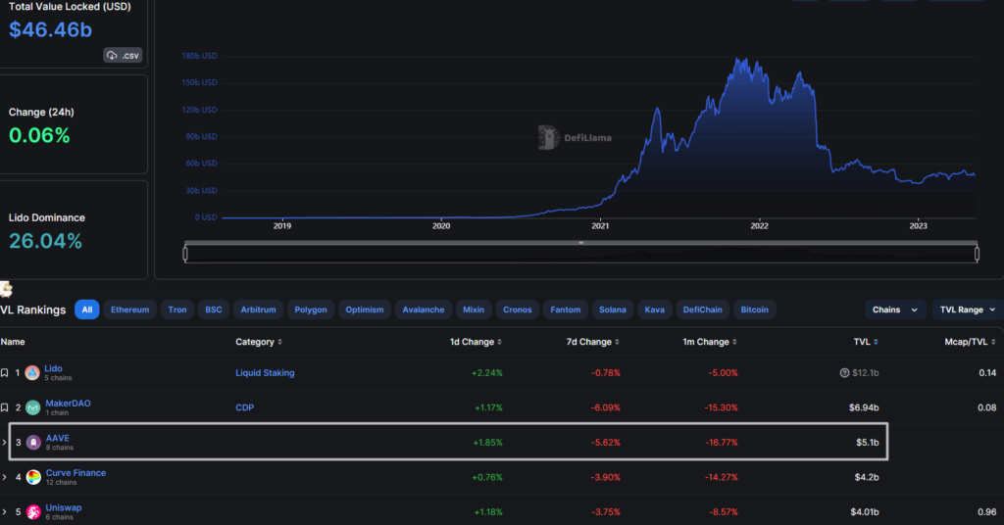Screen dimensions: 1004x525
Task: Click the MakerDAO logo icon
Action: point(32,407)
